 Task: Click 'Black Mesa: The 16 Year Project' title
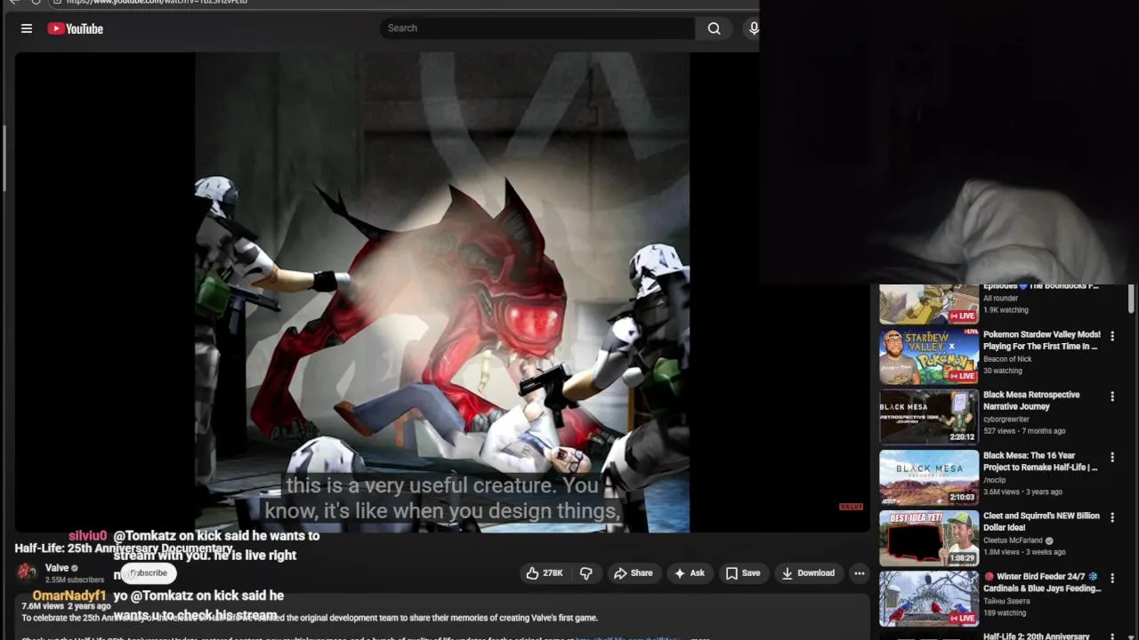click(x=1040, y=461)
